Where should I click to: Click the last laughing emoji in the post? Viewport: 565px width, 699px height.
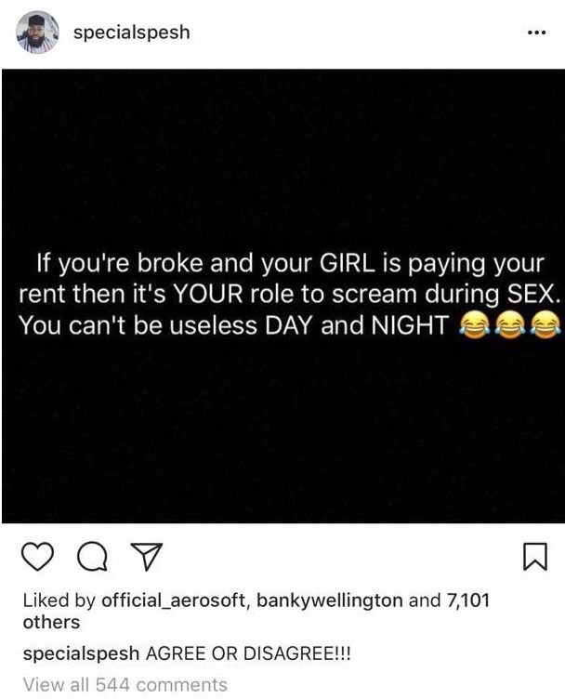pyautogui.click(x=546, y=325)
